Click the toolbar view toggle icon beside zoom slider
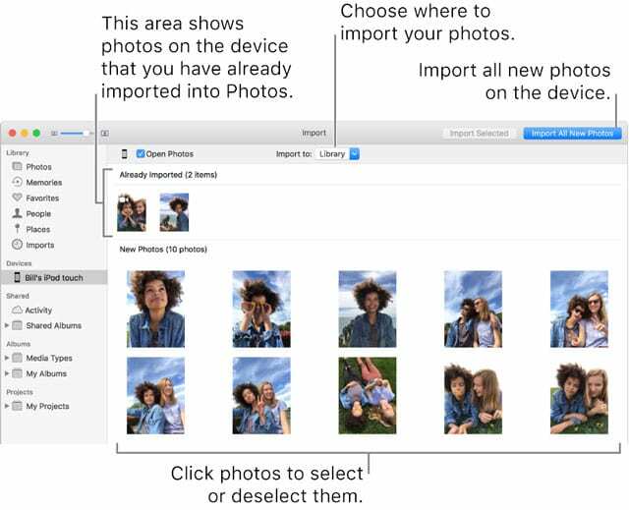Screen dimensions: 629x510 (x=105, y=133)
